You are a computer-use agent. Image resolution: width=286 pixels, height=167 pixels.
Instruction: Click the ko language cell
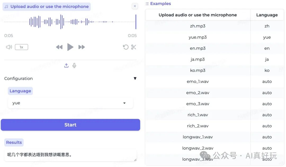[x=267, y=70]
